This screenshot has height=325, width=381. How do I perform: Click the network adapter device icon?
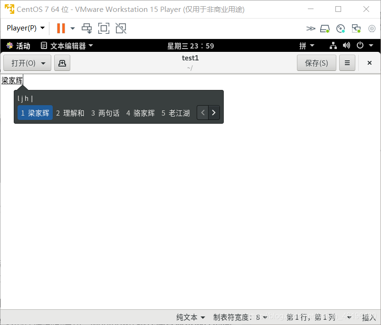point(356,29)
